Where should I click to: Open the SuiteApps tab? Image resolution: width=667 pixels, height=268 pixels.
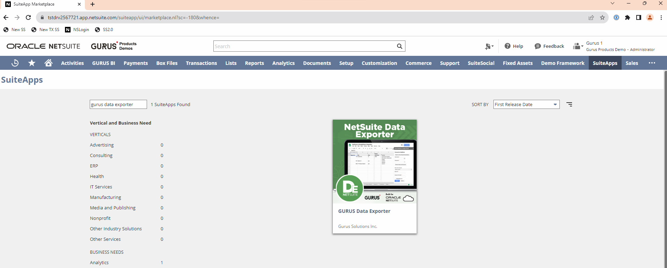[605, 63]
